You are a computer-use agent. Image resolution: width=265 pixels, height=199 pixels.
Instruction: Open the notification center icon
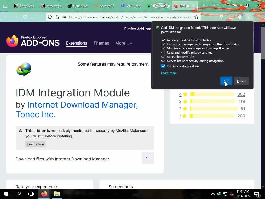coord(257,194)
